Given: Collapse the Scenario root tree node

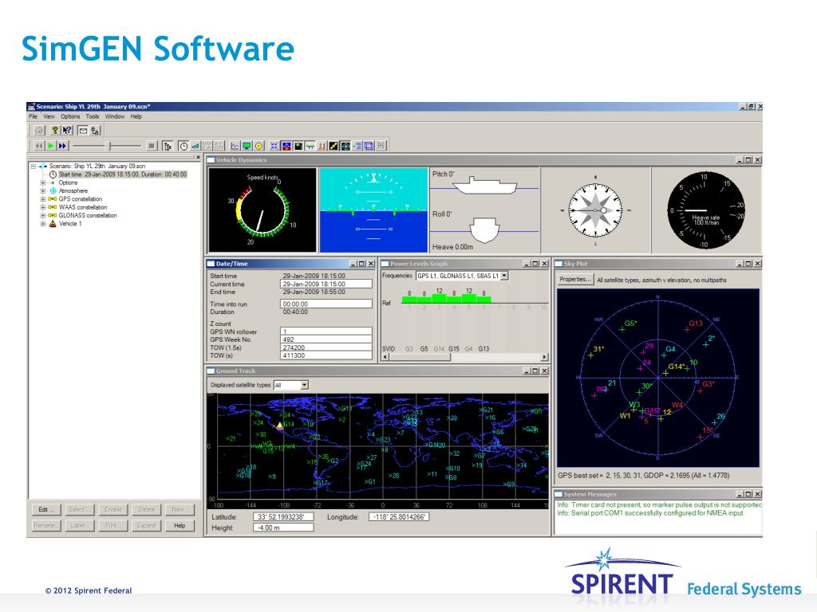Looking at the screenshot, I should click(x=34, y=167).
